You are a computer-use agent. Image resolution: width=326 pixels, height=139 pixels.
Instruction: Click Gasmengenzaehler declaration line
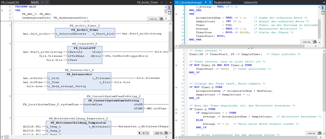coord(55,18)
